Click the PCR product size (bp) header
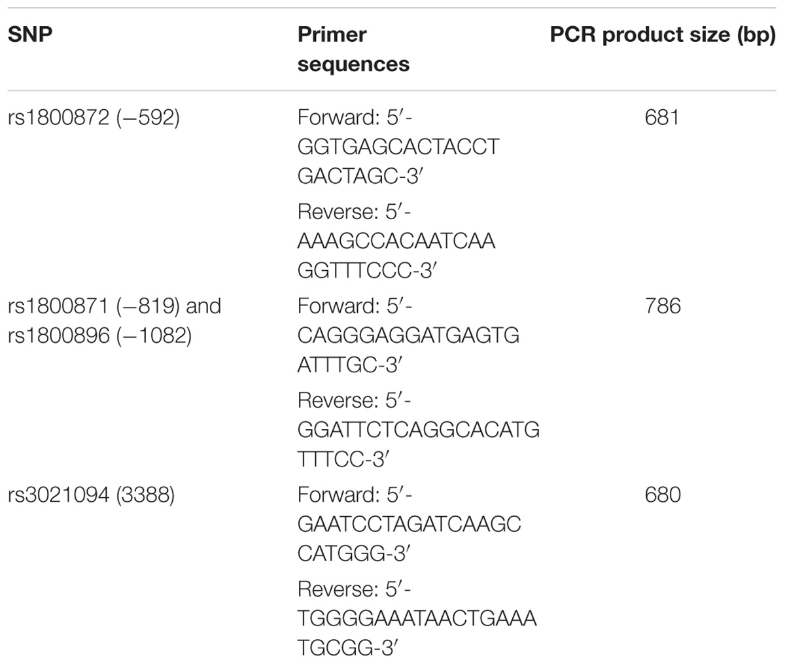Viewport: 785px width, 664px height. 662,35
